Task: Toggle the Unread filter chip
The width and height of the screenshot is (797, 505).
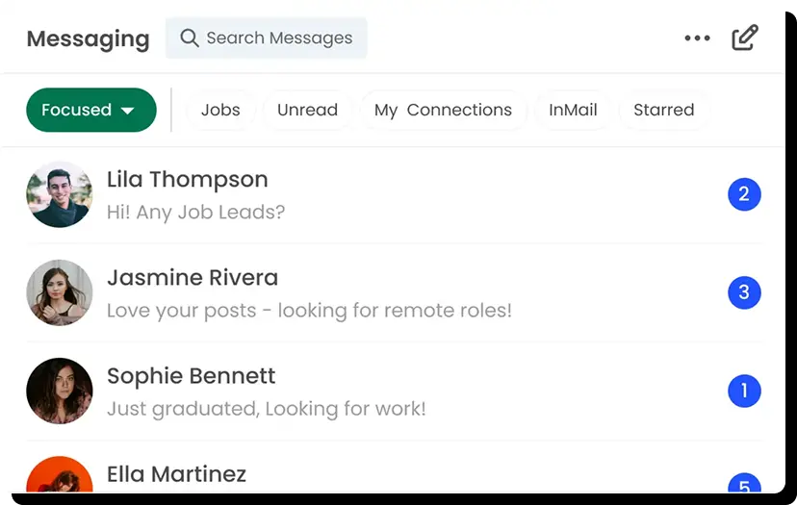Action: click(307, 110)
